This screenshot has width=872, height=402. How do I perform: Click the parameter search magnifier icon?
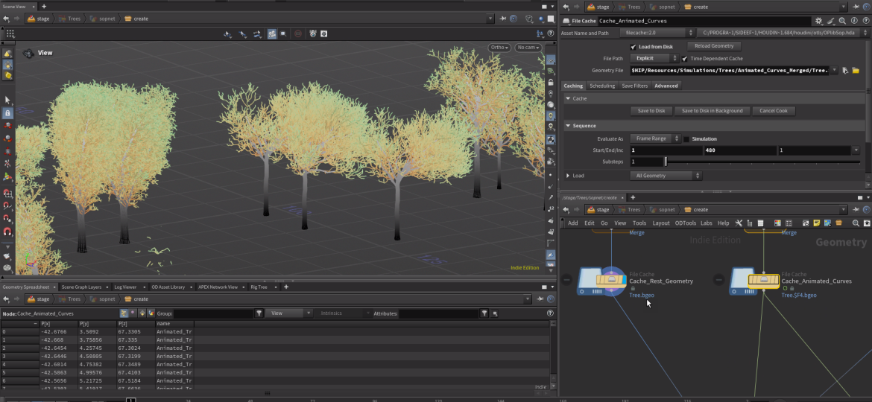pos(842,22)
